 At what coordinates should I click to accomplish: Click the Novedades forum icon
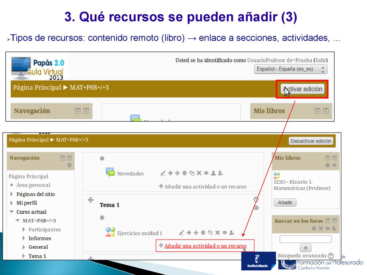click(110, 172)
